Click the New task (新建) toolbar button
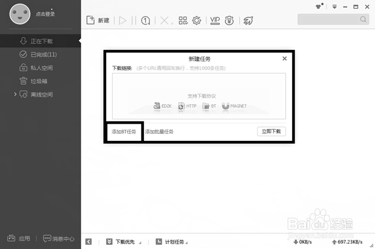This screenshot has height=249, width=375. (x=98, y=20)
